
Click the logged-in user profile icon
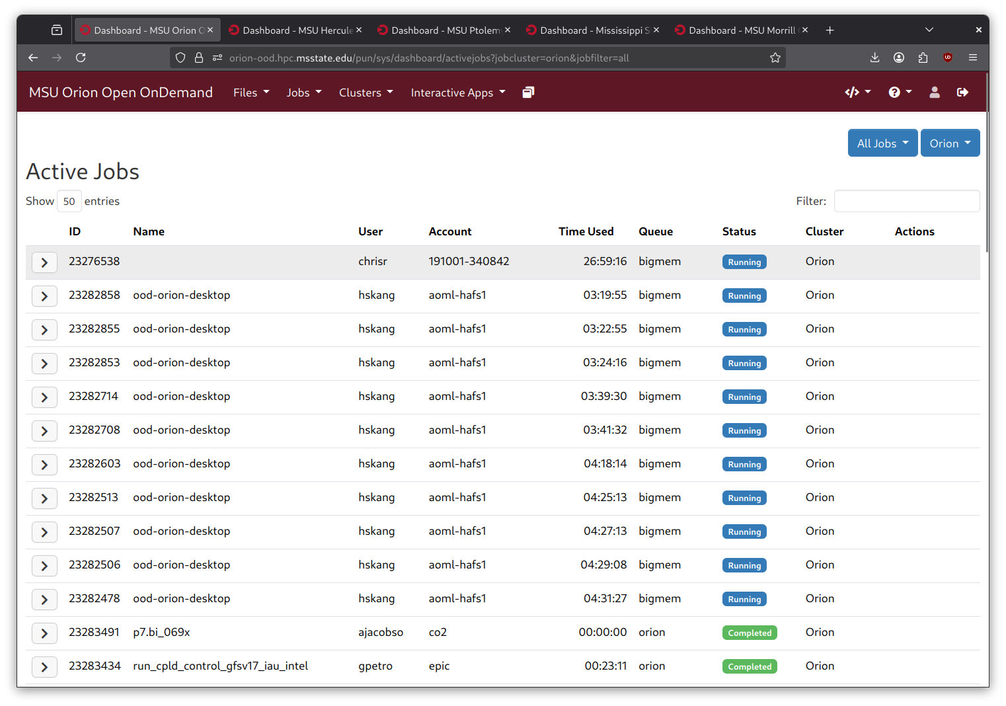(935, 93)
